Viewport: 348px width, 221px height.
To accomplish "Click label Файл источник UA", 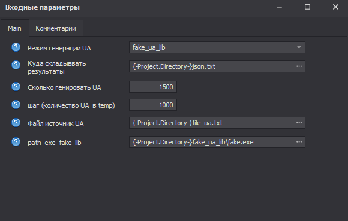I will 56,123.
